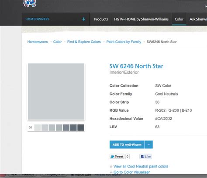Click the Tweet button
207x178 pixels.
(117, 157)
